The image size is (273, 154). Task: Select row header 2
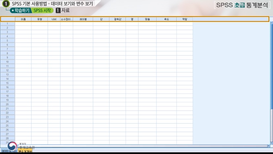8,28
